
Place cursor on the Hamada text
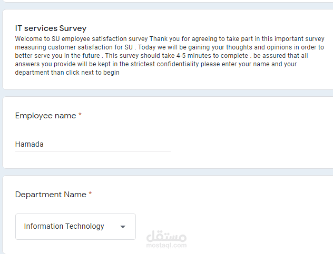pyautogui.click(x=30, y=144)
